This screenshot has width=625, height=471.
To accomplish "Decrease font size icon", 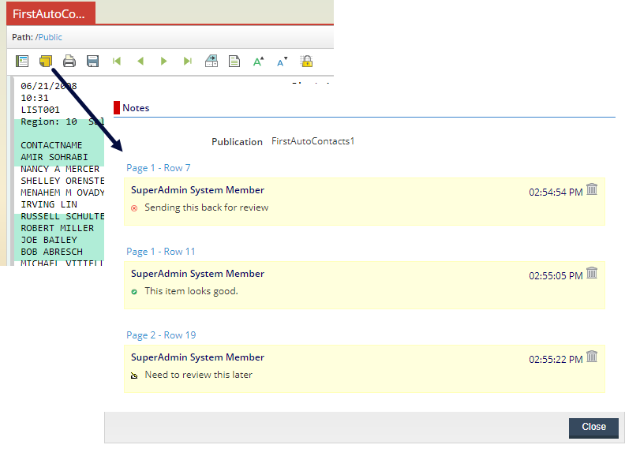I will [x=283, y=62].
